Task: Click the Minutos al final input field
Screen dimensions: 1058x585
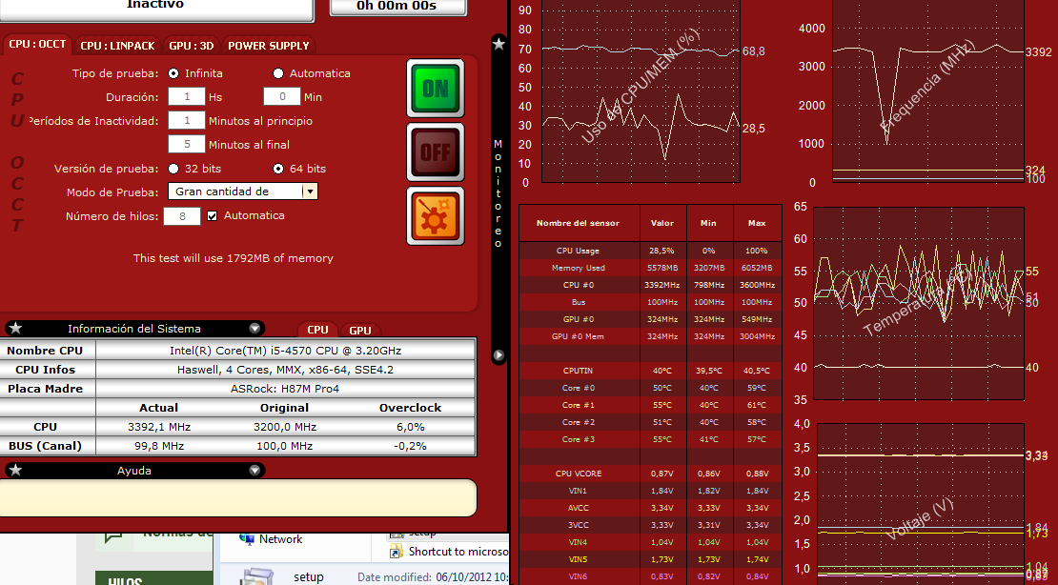Action: 187,144
